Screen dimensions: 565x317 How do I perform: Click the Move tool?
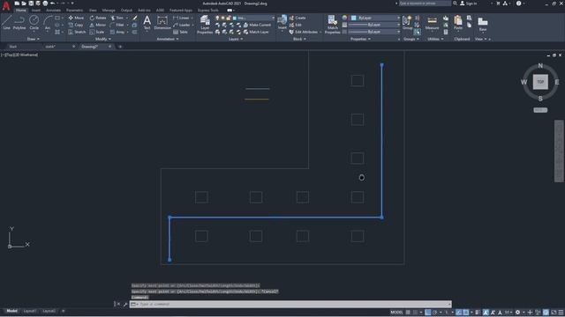point(76,18)
